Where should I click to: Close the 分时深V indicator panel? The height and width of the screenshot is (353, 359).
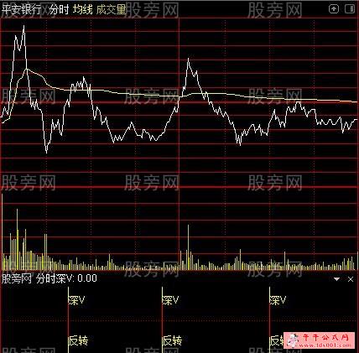351,279
